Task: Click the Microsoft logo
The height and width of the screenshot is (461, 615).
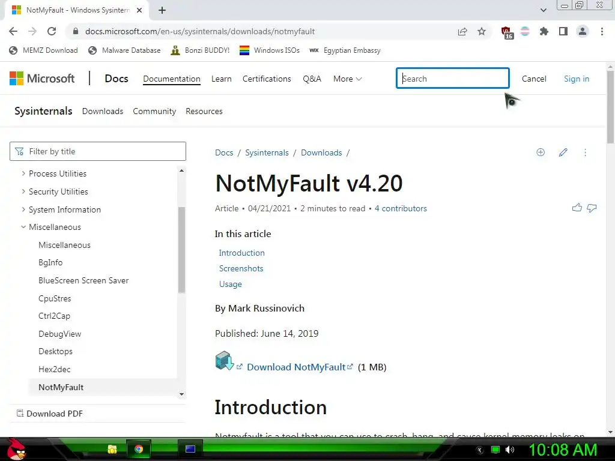Action: click(42, 79)
